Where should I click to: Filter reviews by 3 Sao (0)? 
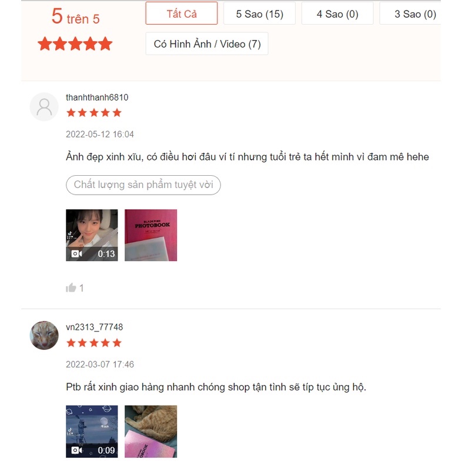click(413, 14)
